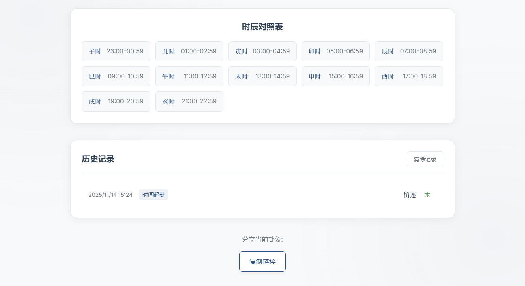525x286 pixels.
Task: Choose the 申时 15:00-16:59 card
Action: (x=335, y=76)
